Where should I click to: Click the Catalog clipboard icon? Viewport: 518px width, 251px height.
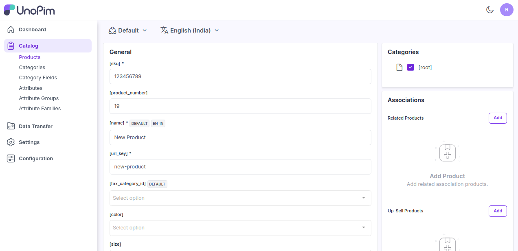click(x=11, y=46)
